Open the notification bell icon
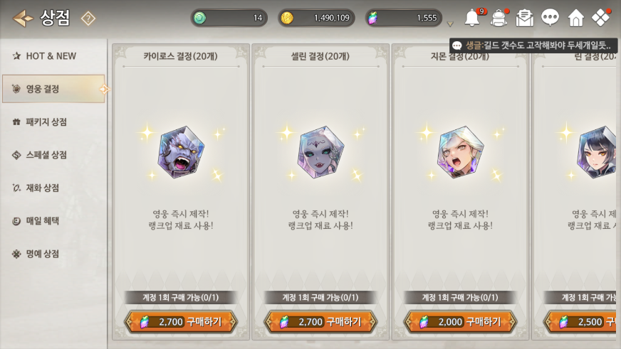The width and height of the screenshot is (621, 349). [472, 18]
